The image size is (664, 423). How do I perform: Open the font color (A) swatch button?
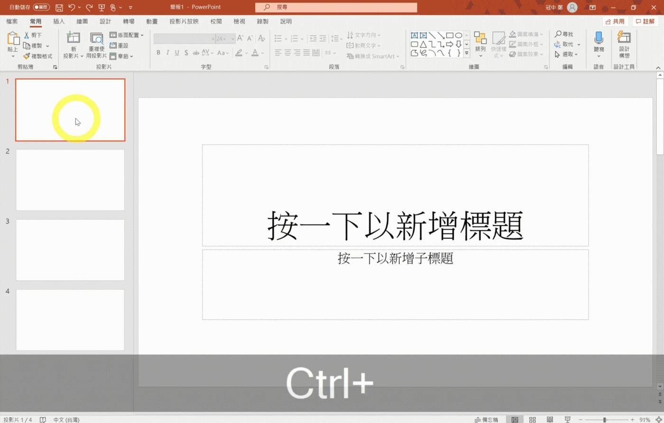255,53
